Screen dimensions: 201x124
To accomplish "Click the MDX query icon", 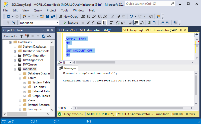I will (x=89, y=16).
